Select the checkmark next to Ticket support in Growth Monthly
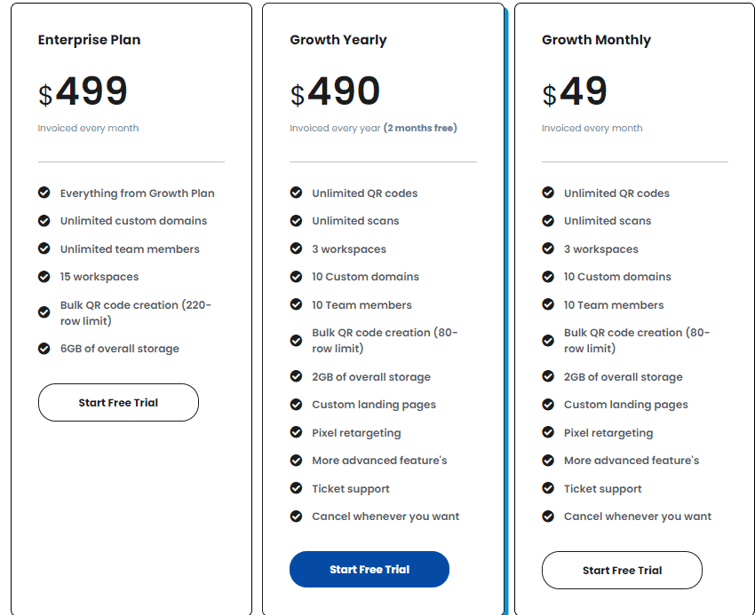Viewport: 755px width, 615px height. (547, 488)
